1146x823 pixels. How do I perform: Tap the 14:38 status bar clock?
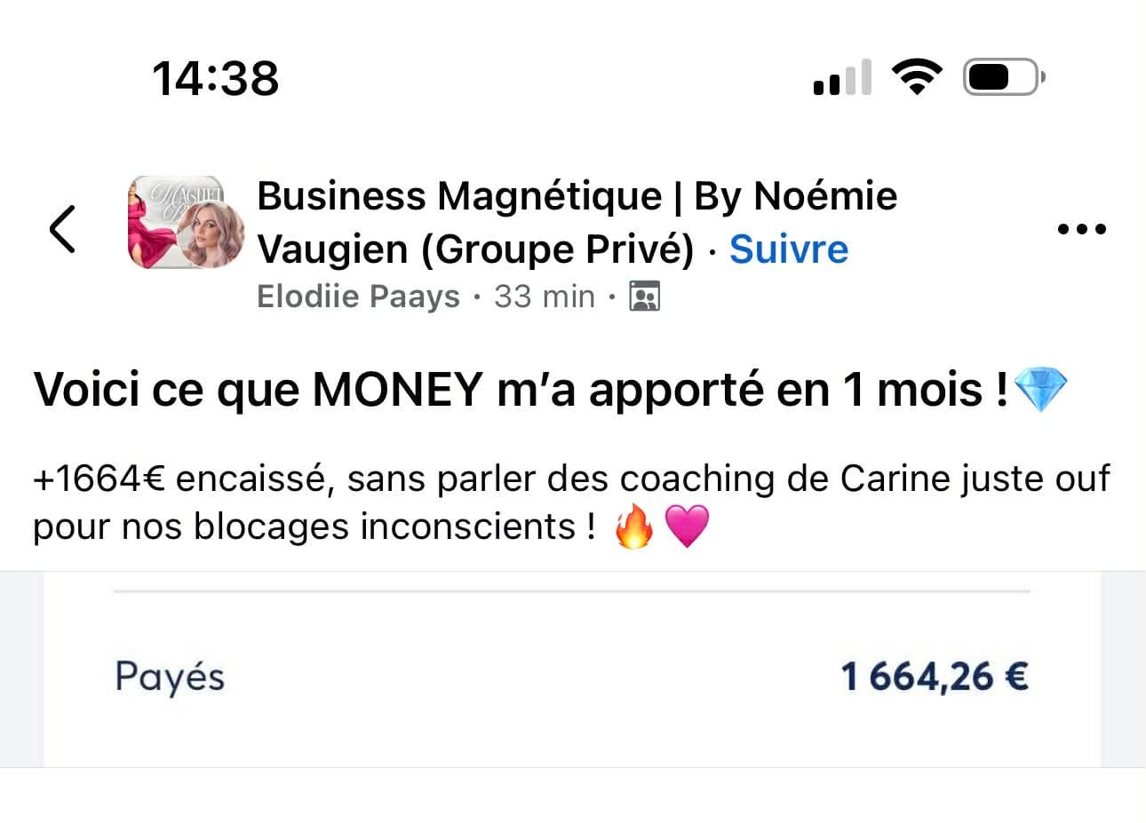[216, 78]
